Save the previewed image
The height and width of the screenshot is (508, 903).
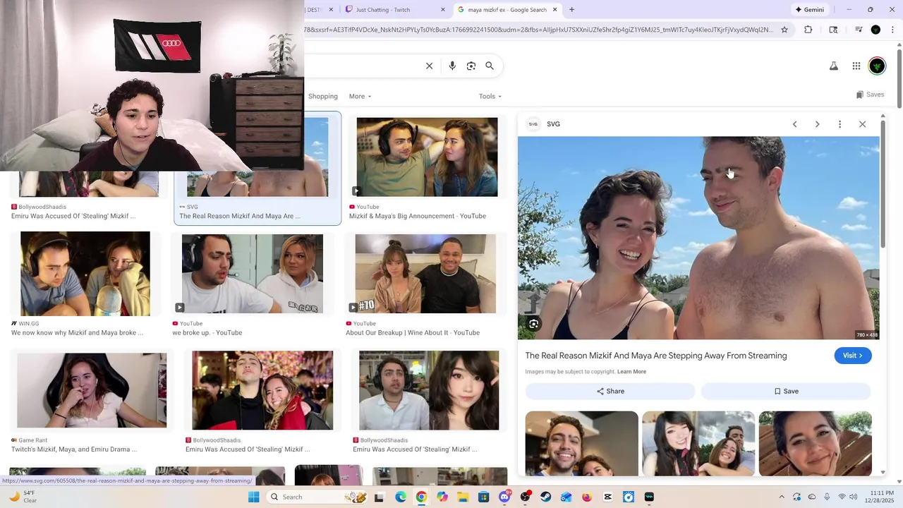click(786, 391)
